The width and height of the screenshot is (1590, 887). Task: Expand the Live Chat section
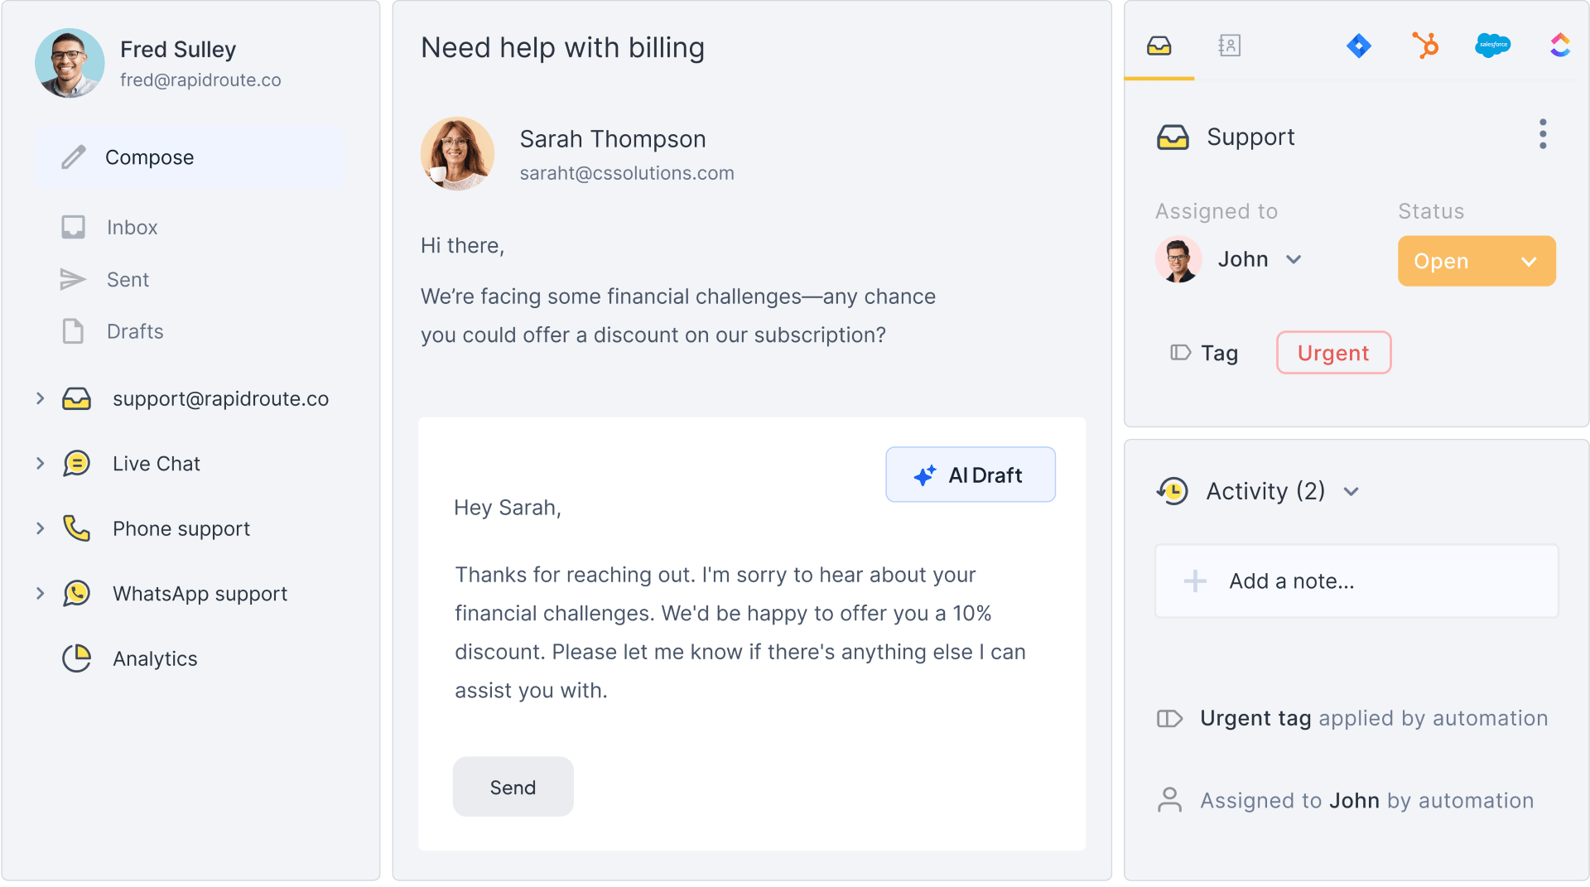(40, 464)
